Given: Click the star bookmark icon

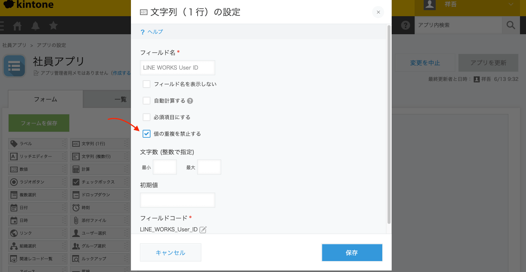Looking at the screenshot, I should pyautogui.click(x=53, y=26).
